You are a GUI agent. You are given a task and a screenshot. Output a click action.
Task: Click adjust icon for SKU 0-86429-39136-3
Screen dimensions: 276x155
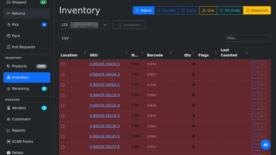click(x=255, y=127)
